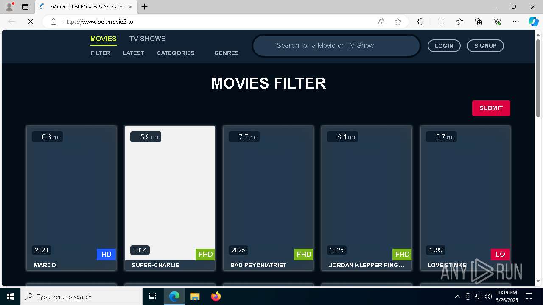Open Edge Settings and more menu
The image size is (543, 305).
516,22
